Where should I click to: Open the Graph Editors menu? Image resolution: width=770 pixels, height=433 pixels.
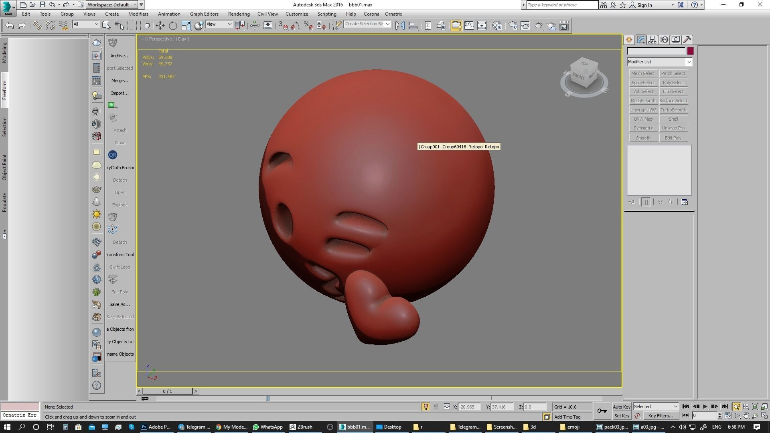click(x=204, y=14)
